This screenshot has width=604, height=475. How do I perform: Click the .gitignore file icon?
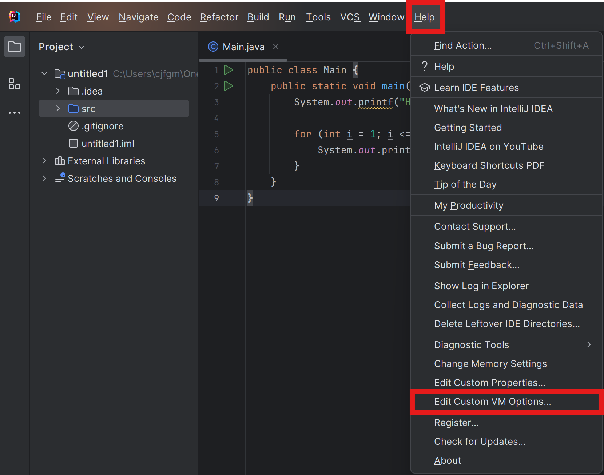(x=73, y=126)
